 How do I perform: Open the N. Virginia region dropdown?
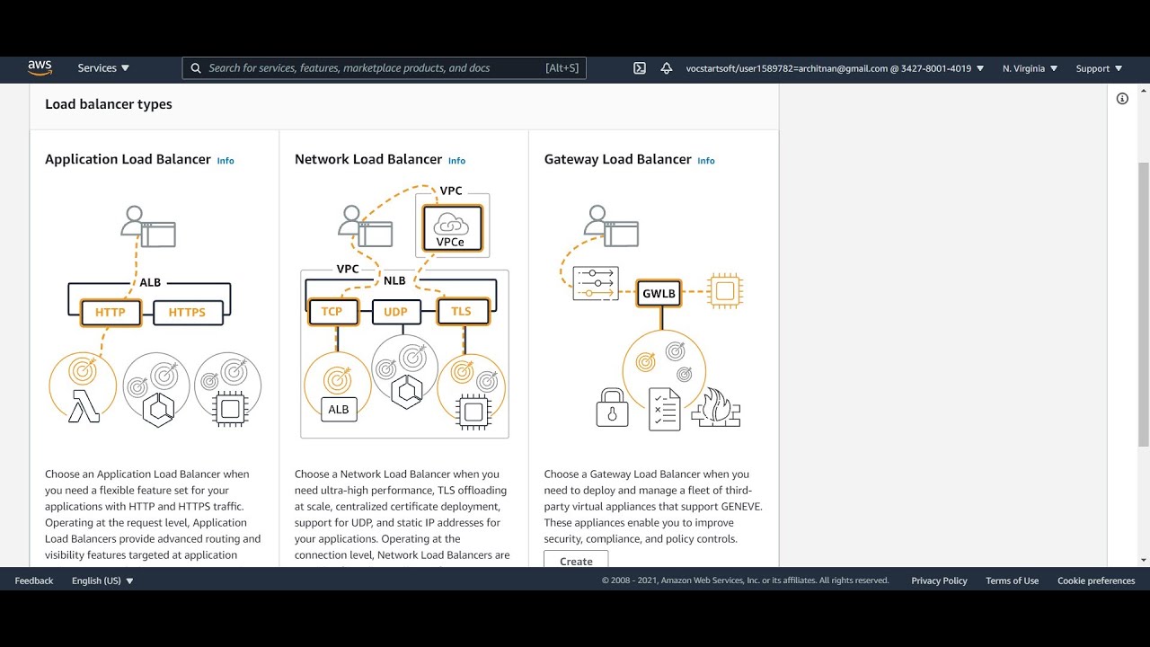click(x=1030, y=68)
